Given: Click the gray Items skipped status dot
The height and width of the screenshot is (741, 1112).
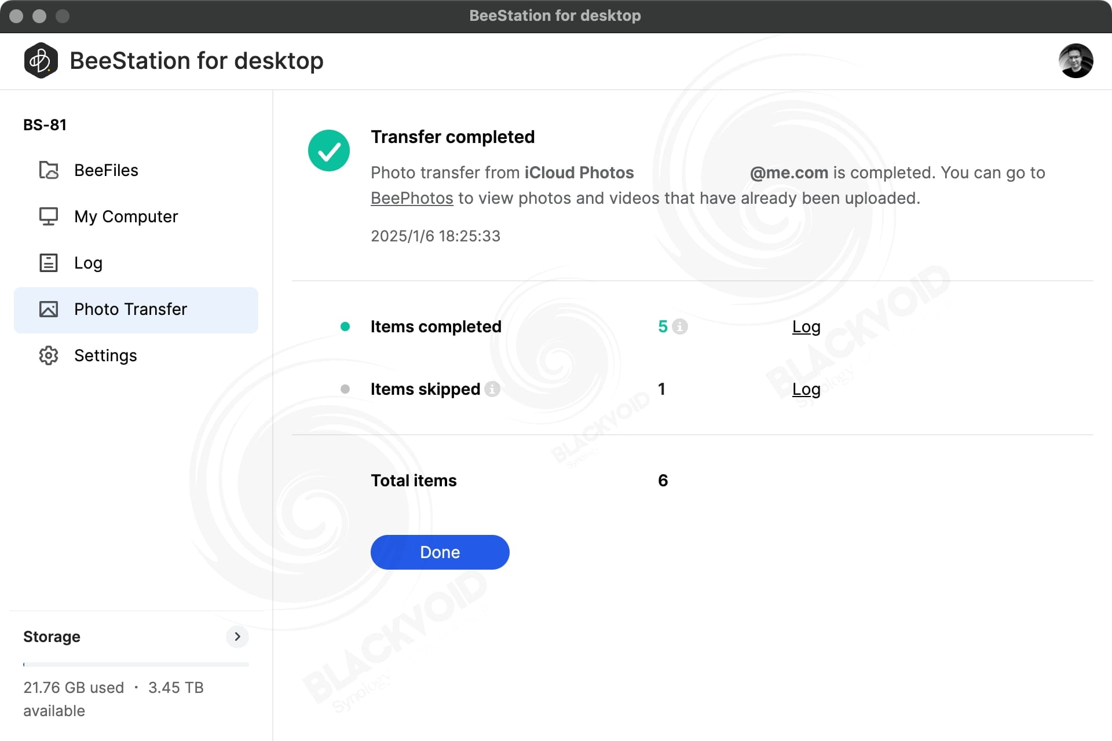Looking at the screenshot, I should [345, 389].
